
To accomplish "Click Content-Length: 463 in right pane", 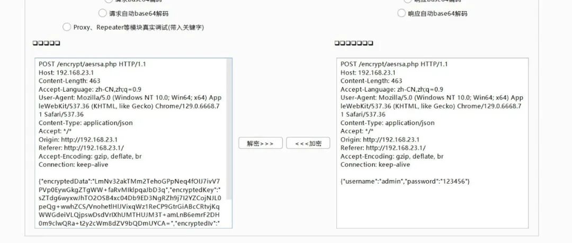I will coord(371,81).
